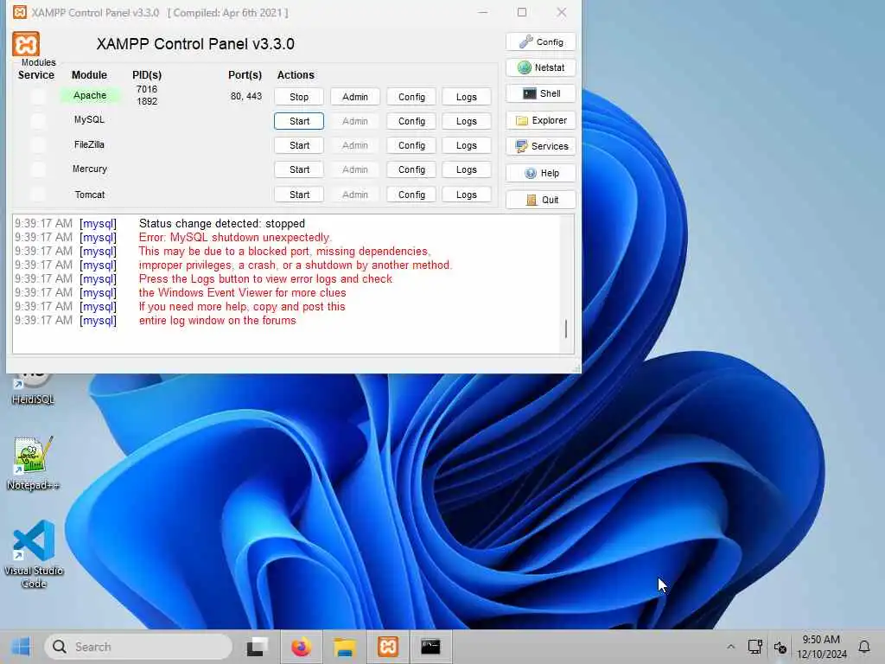The image size is (885, 664).
Task: Open XAMPP Config with wrench icon
Action: tap(541, 41)
